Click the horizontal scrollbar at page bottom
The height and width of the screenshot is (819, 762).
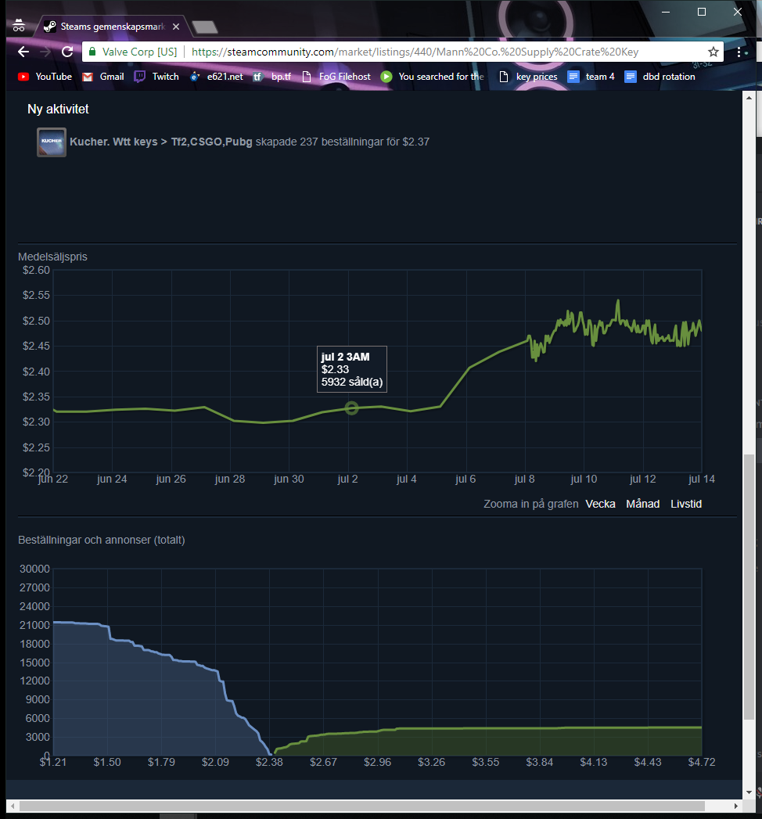pos(361,805)
